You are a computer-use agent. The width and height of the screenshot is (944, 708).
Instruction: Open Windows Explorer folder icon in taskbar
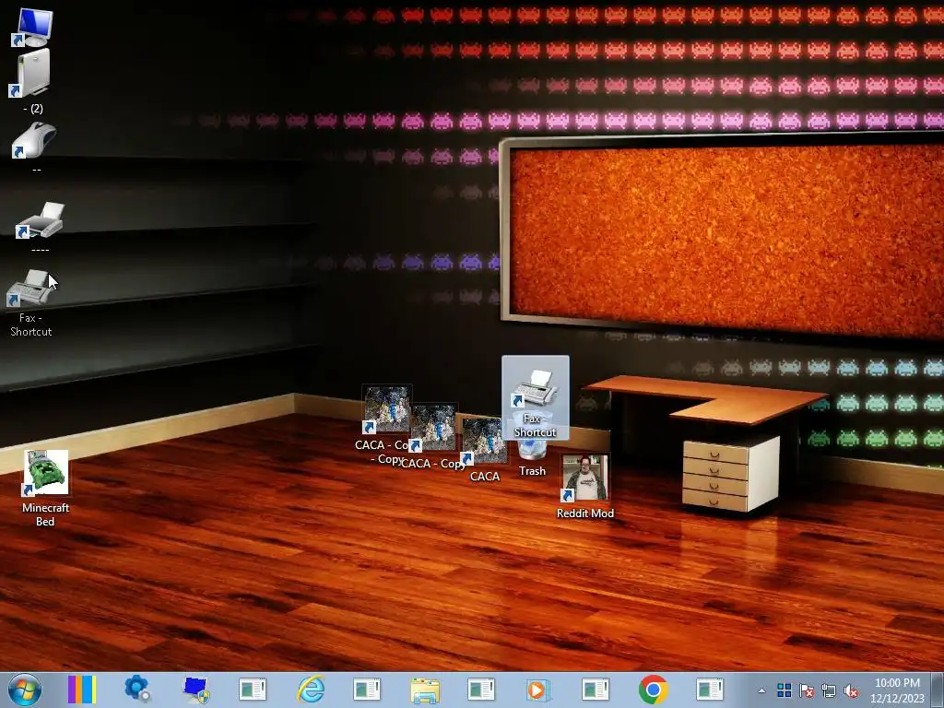coord(425,690)
